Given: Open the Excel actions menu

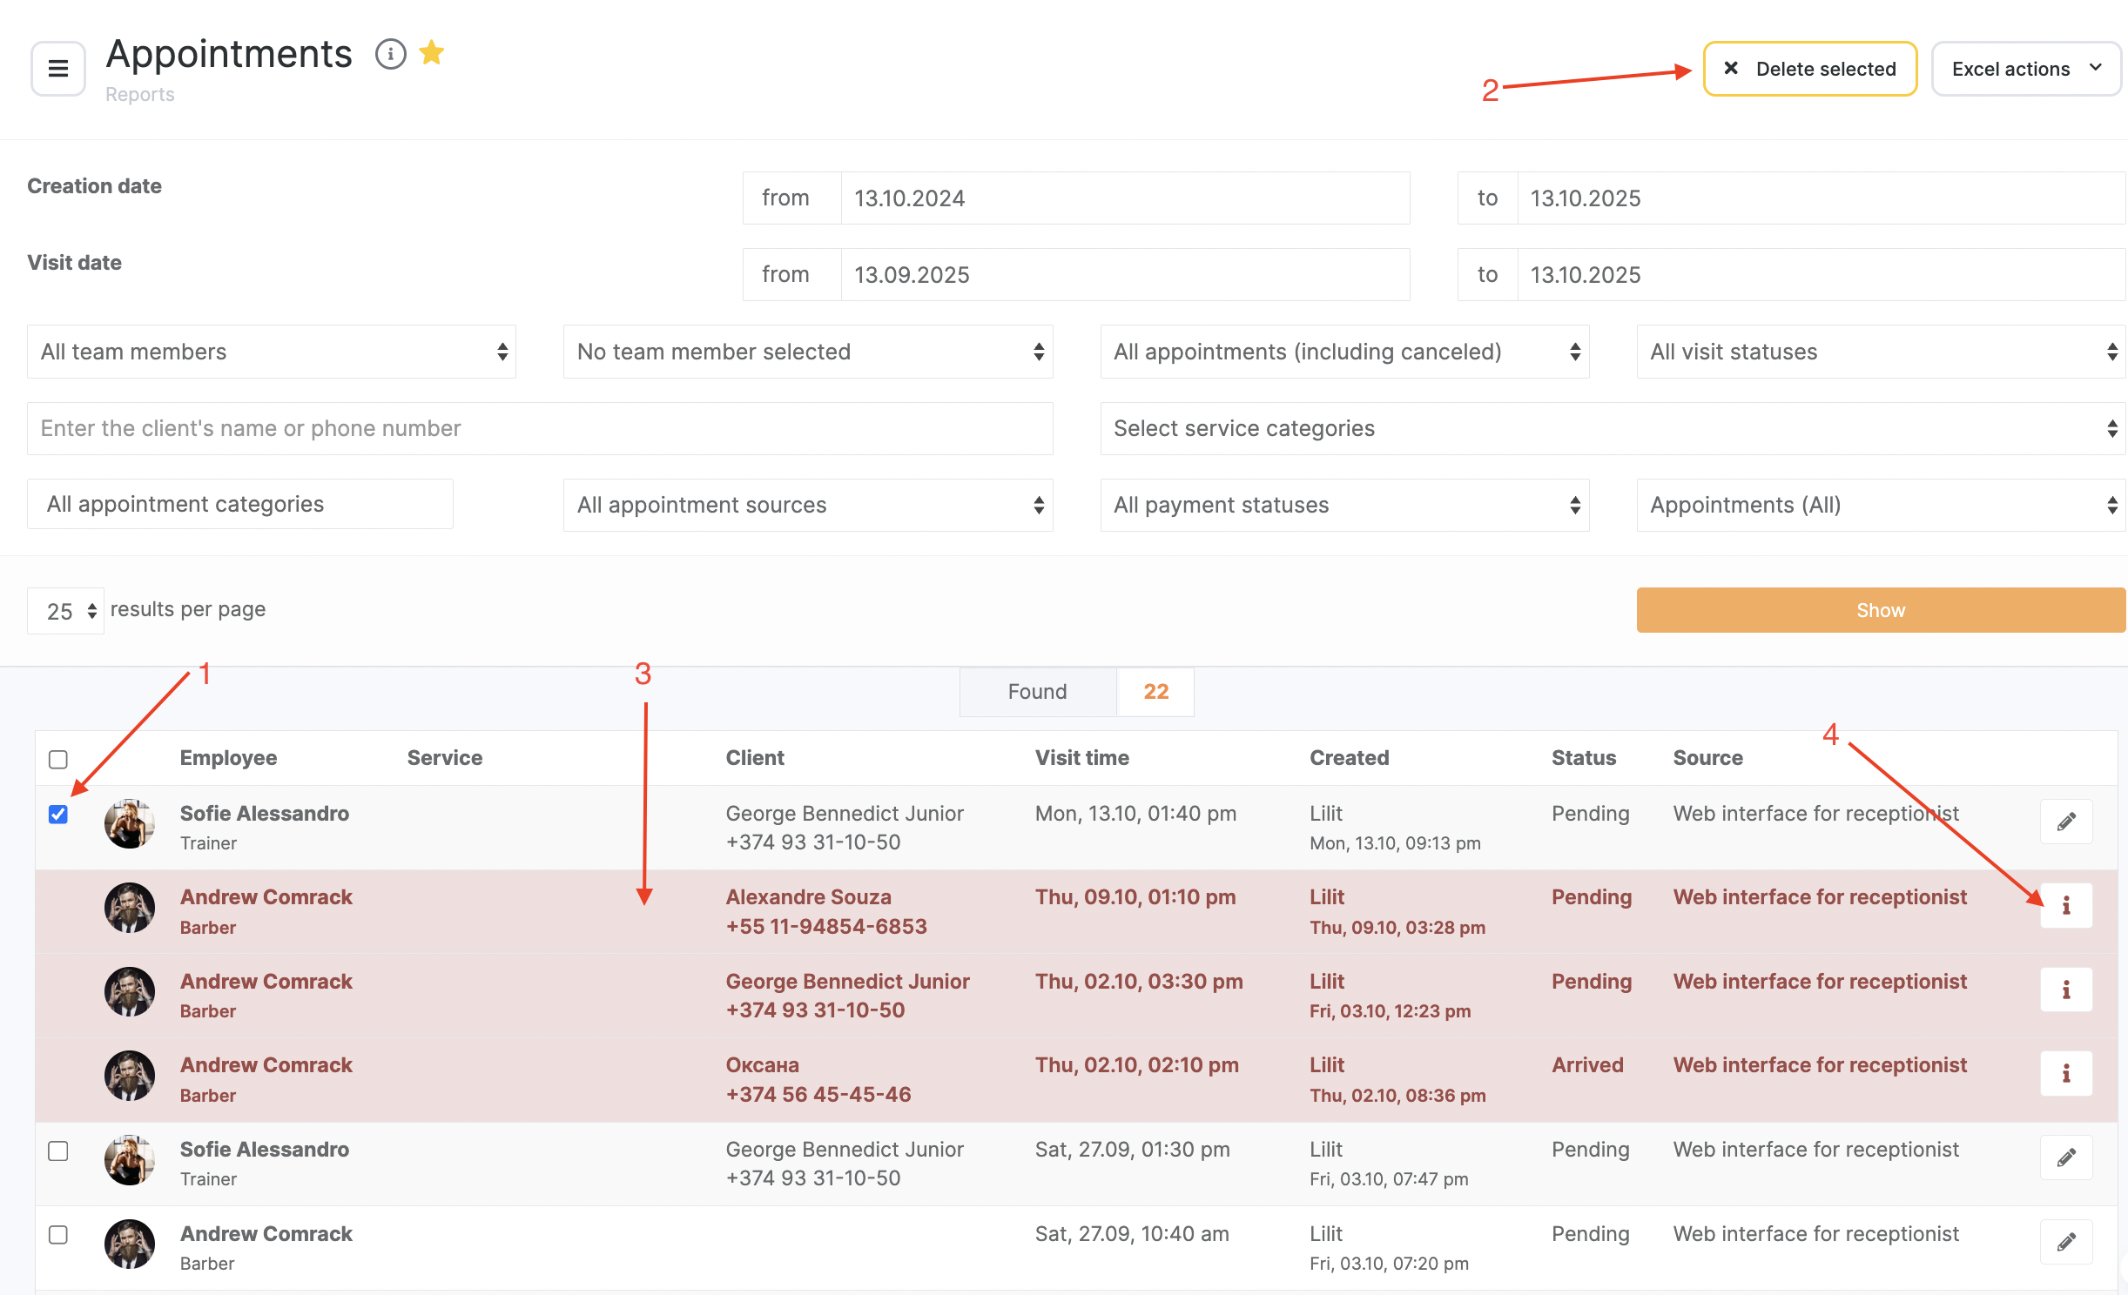Looking at the screenshot, I should pos(2024,69).
